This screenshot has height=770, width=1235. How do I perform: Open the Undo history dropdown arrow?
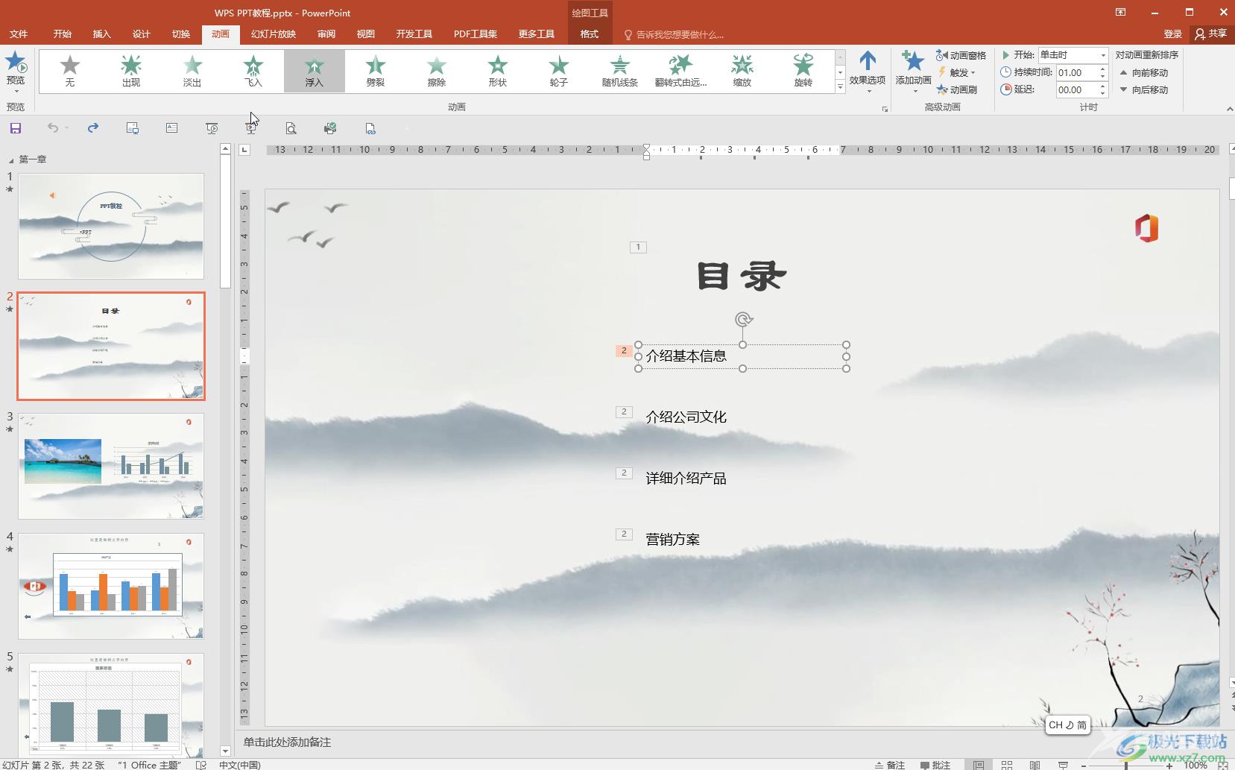66,128
